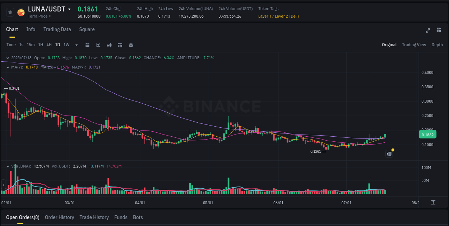Click the scroll-to-latest-candle icon
Screen dimensions: 449x226
click(434, 202)
